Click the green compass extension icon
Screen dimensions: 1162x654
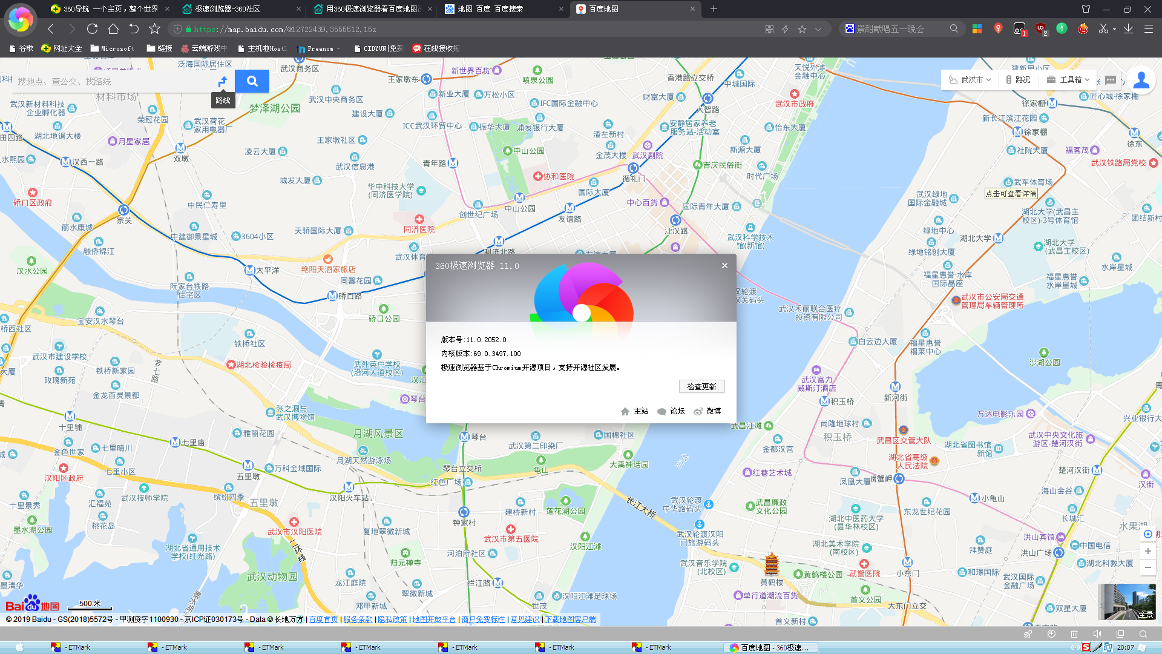click(1062, 28)
